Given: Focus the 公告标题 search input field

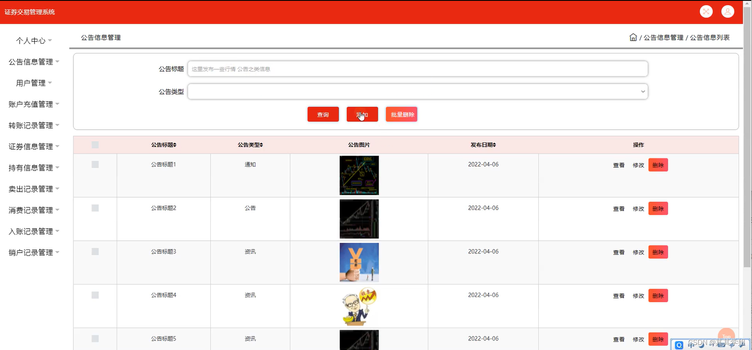Looking at the screenshot, I should pos(418,69).
